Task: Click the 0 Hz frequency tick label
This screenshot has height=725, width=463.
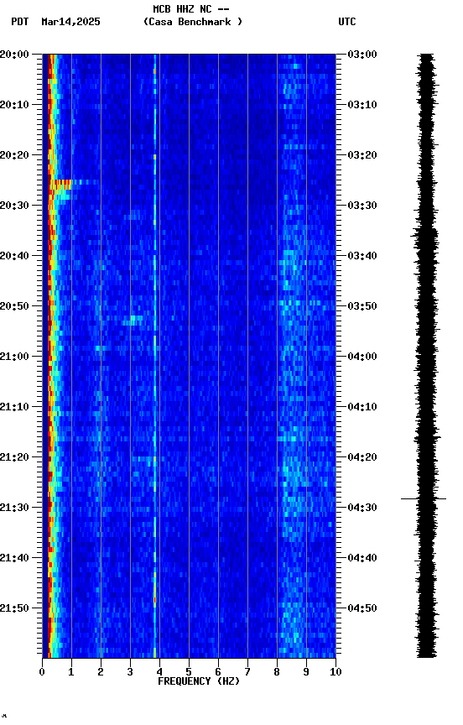Action: click(x=42, y=672)
